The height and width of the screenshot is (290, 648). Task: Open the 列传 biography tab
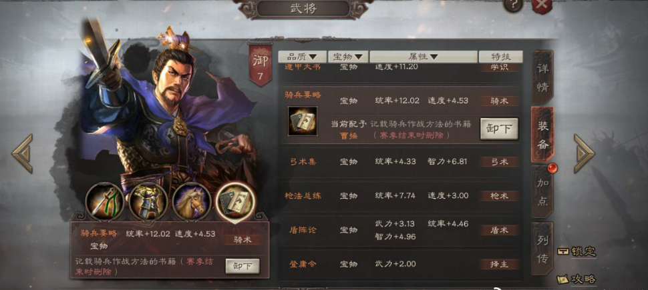click(x=542, y=249)
